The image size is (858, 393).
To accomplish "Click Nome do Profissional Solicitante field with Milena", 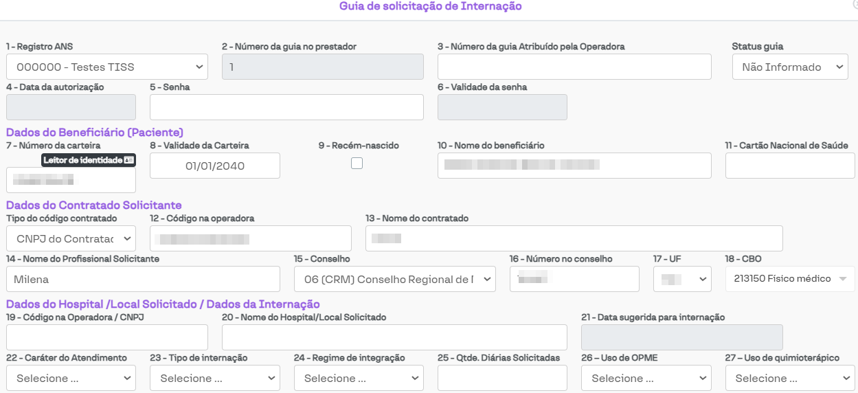I will (143, 279).
